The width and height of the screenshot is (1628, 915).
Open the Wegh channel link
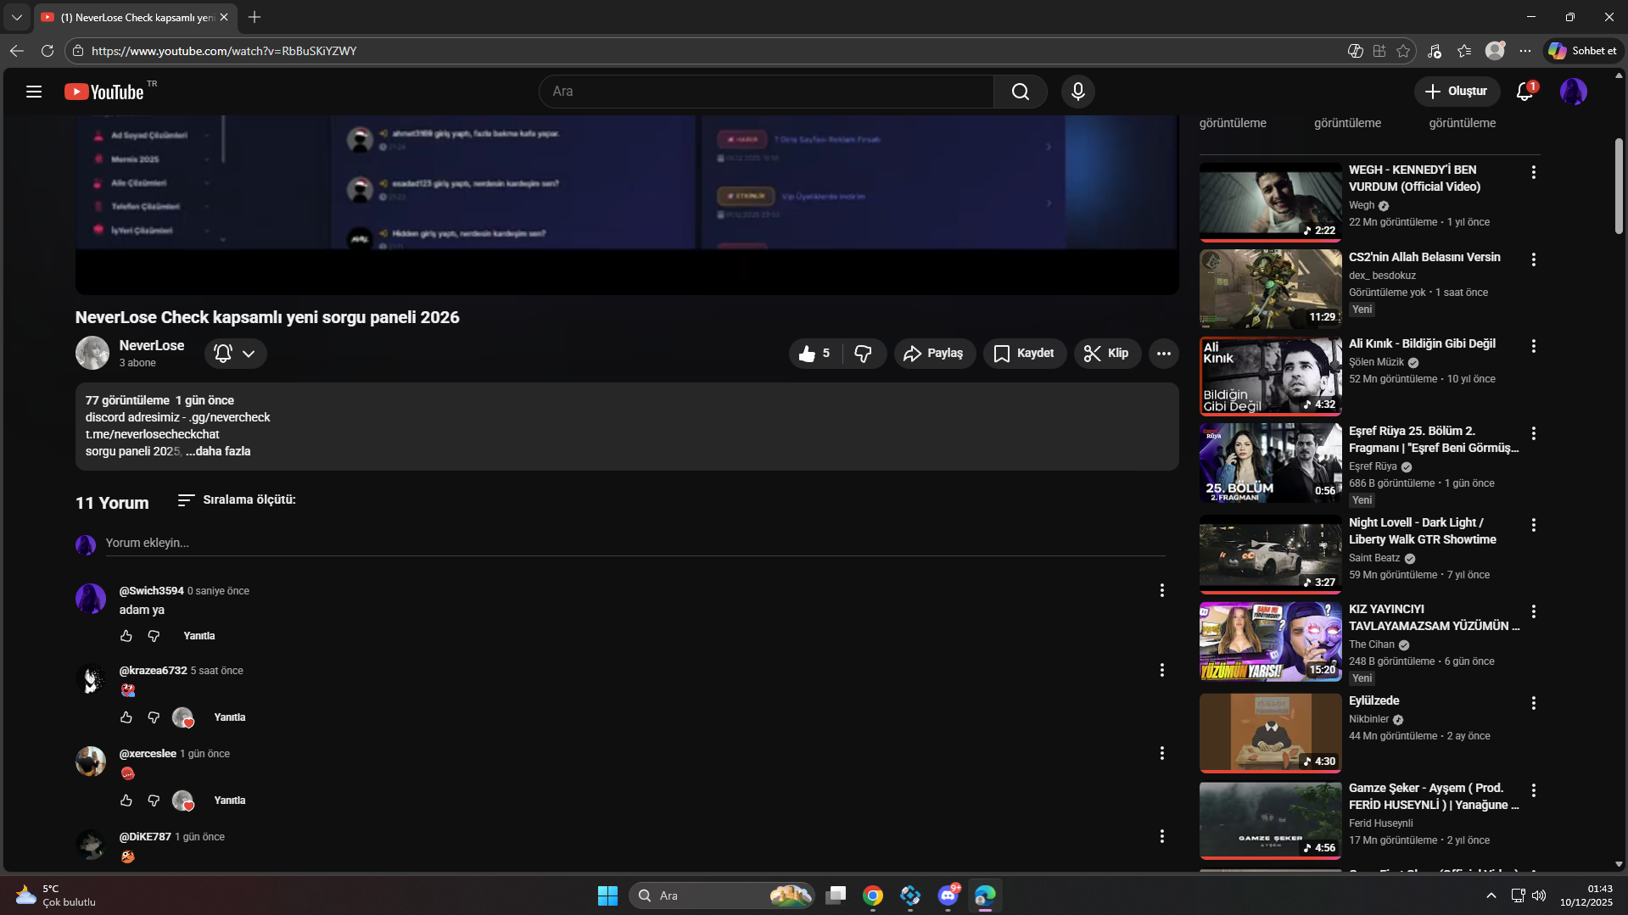1362,206
